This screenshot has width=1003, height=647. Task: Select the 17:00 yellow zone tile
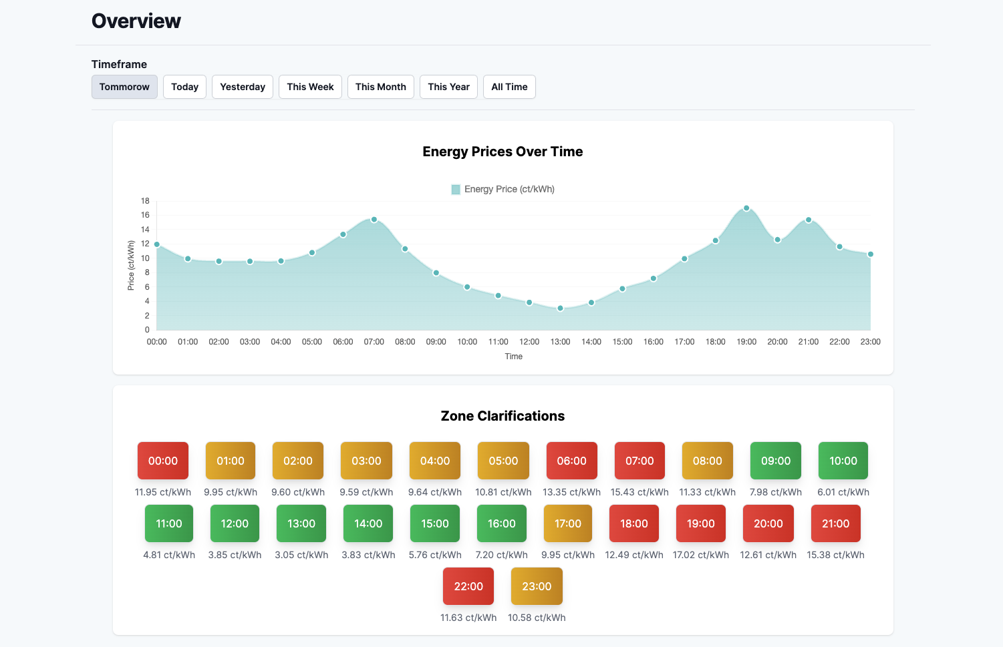(x=568, y=523)
